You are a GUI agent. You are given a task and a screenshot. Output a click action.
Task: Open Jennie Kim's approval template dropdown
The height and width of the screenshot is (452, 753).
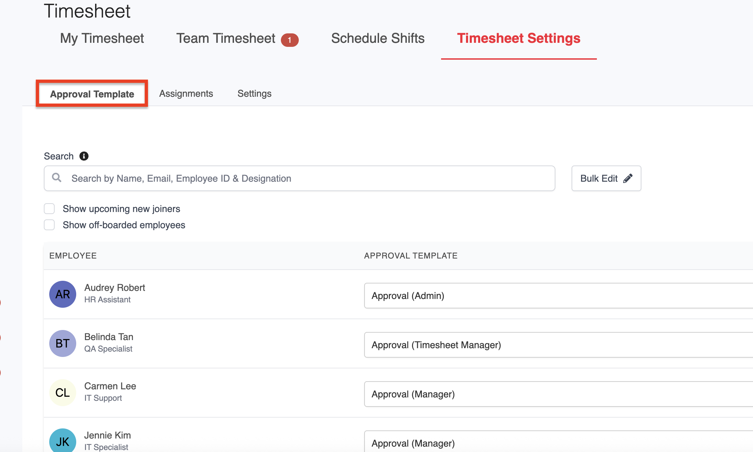558,443
